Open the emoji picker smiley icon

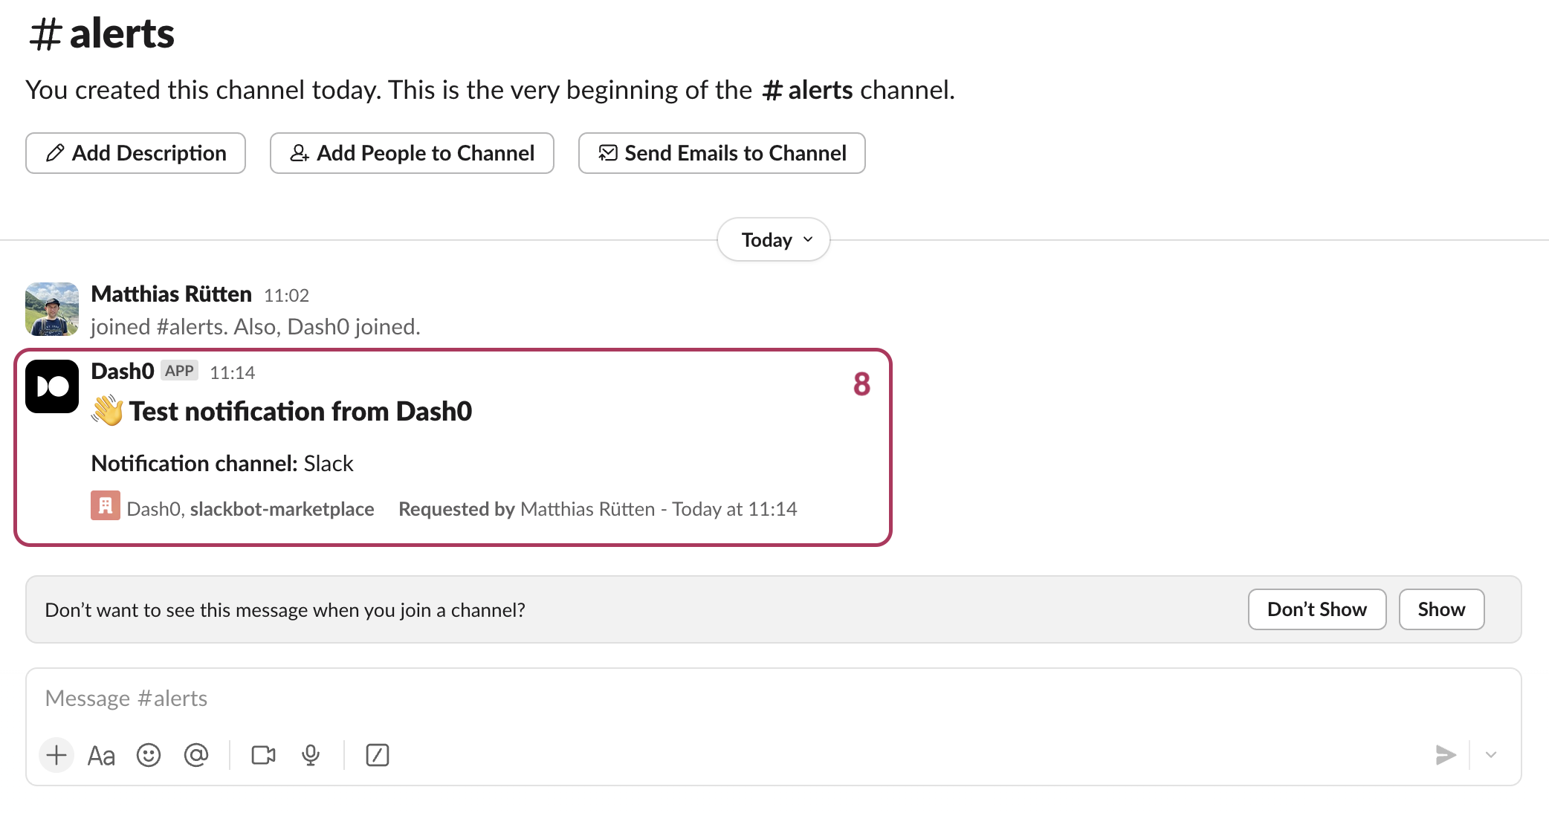(x=149, y=755)
